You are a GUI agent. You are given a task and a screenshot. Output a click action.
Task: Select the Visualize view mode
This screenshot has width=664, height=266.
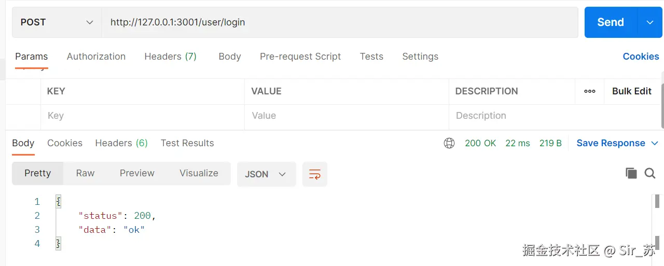199,173
